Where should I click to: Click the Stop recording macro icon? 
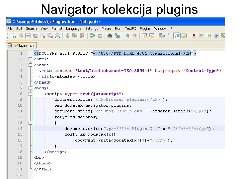(201, 35)
